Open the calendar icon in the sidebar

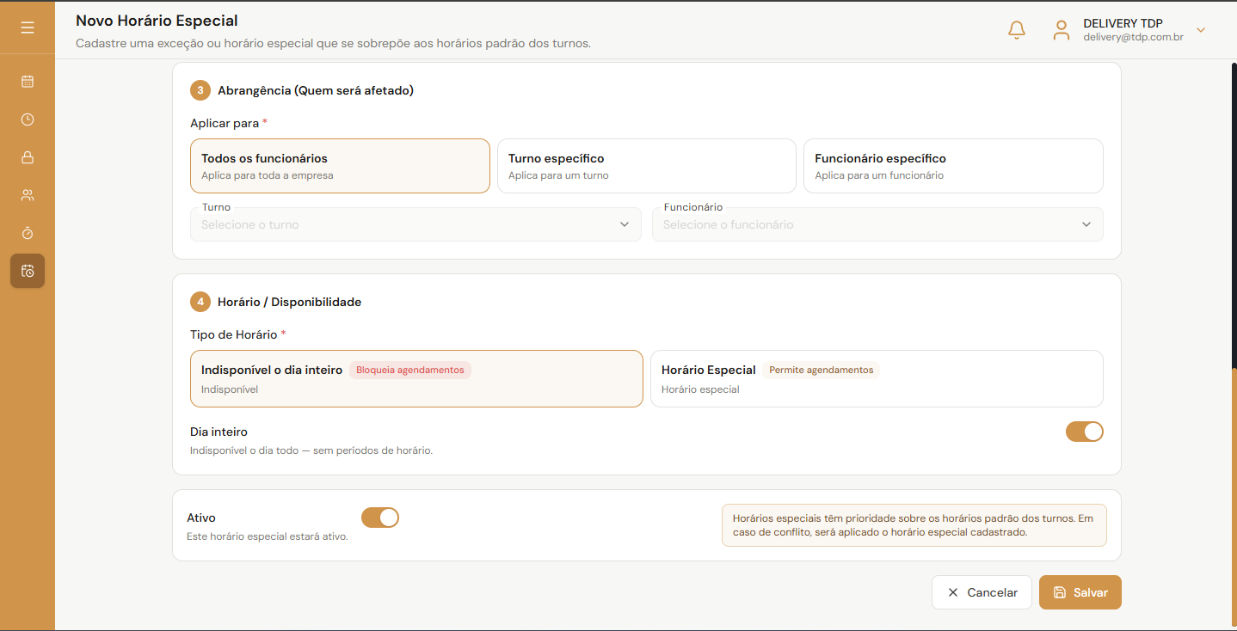point(28,82)
